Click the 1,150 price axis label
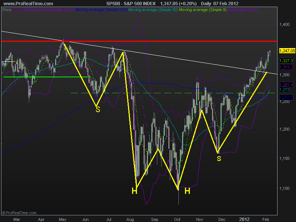Screen dimensions: 296x222 coord(285,158)
